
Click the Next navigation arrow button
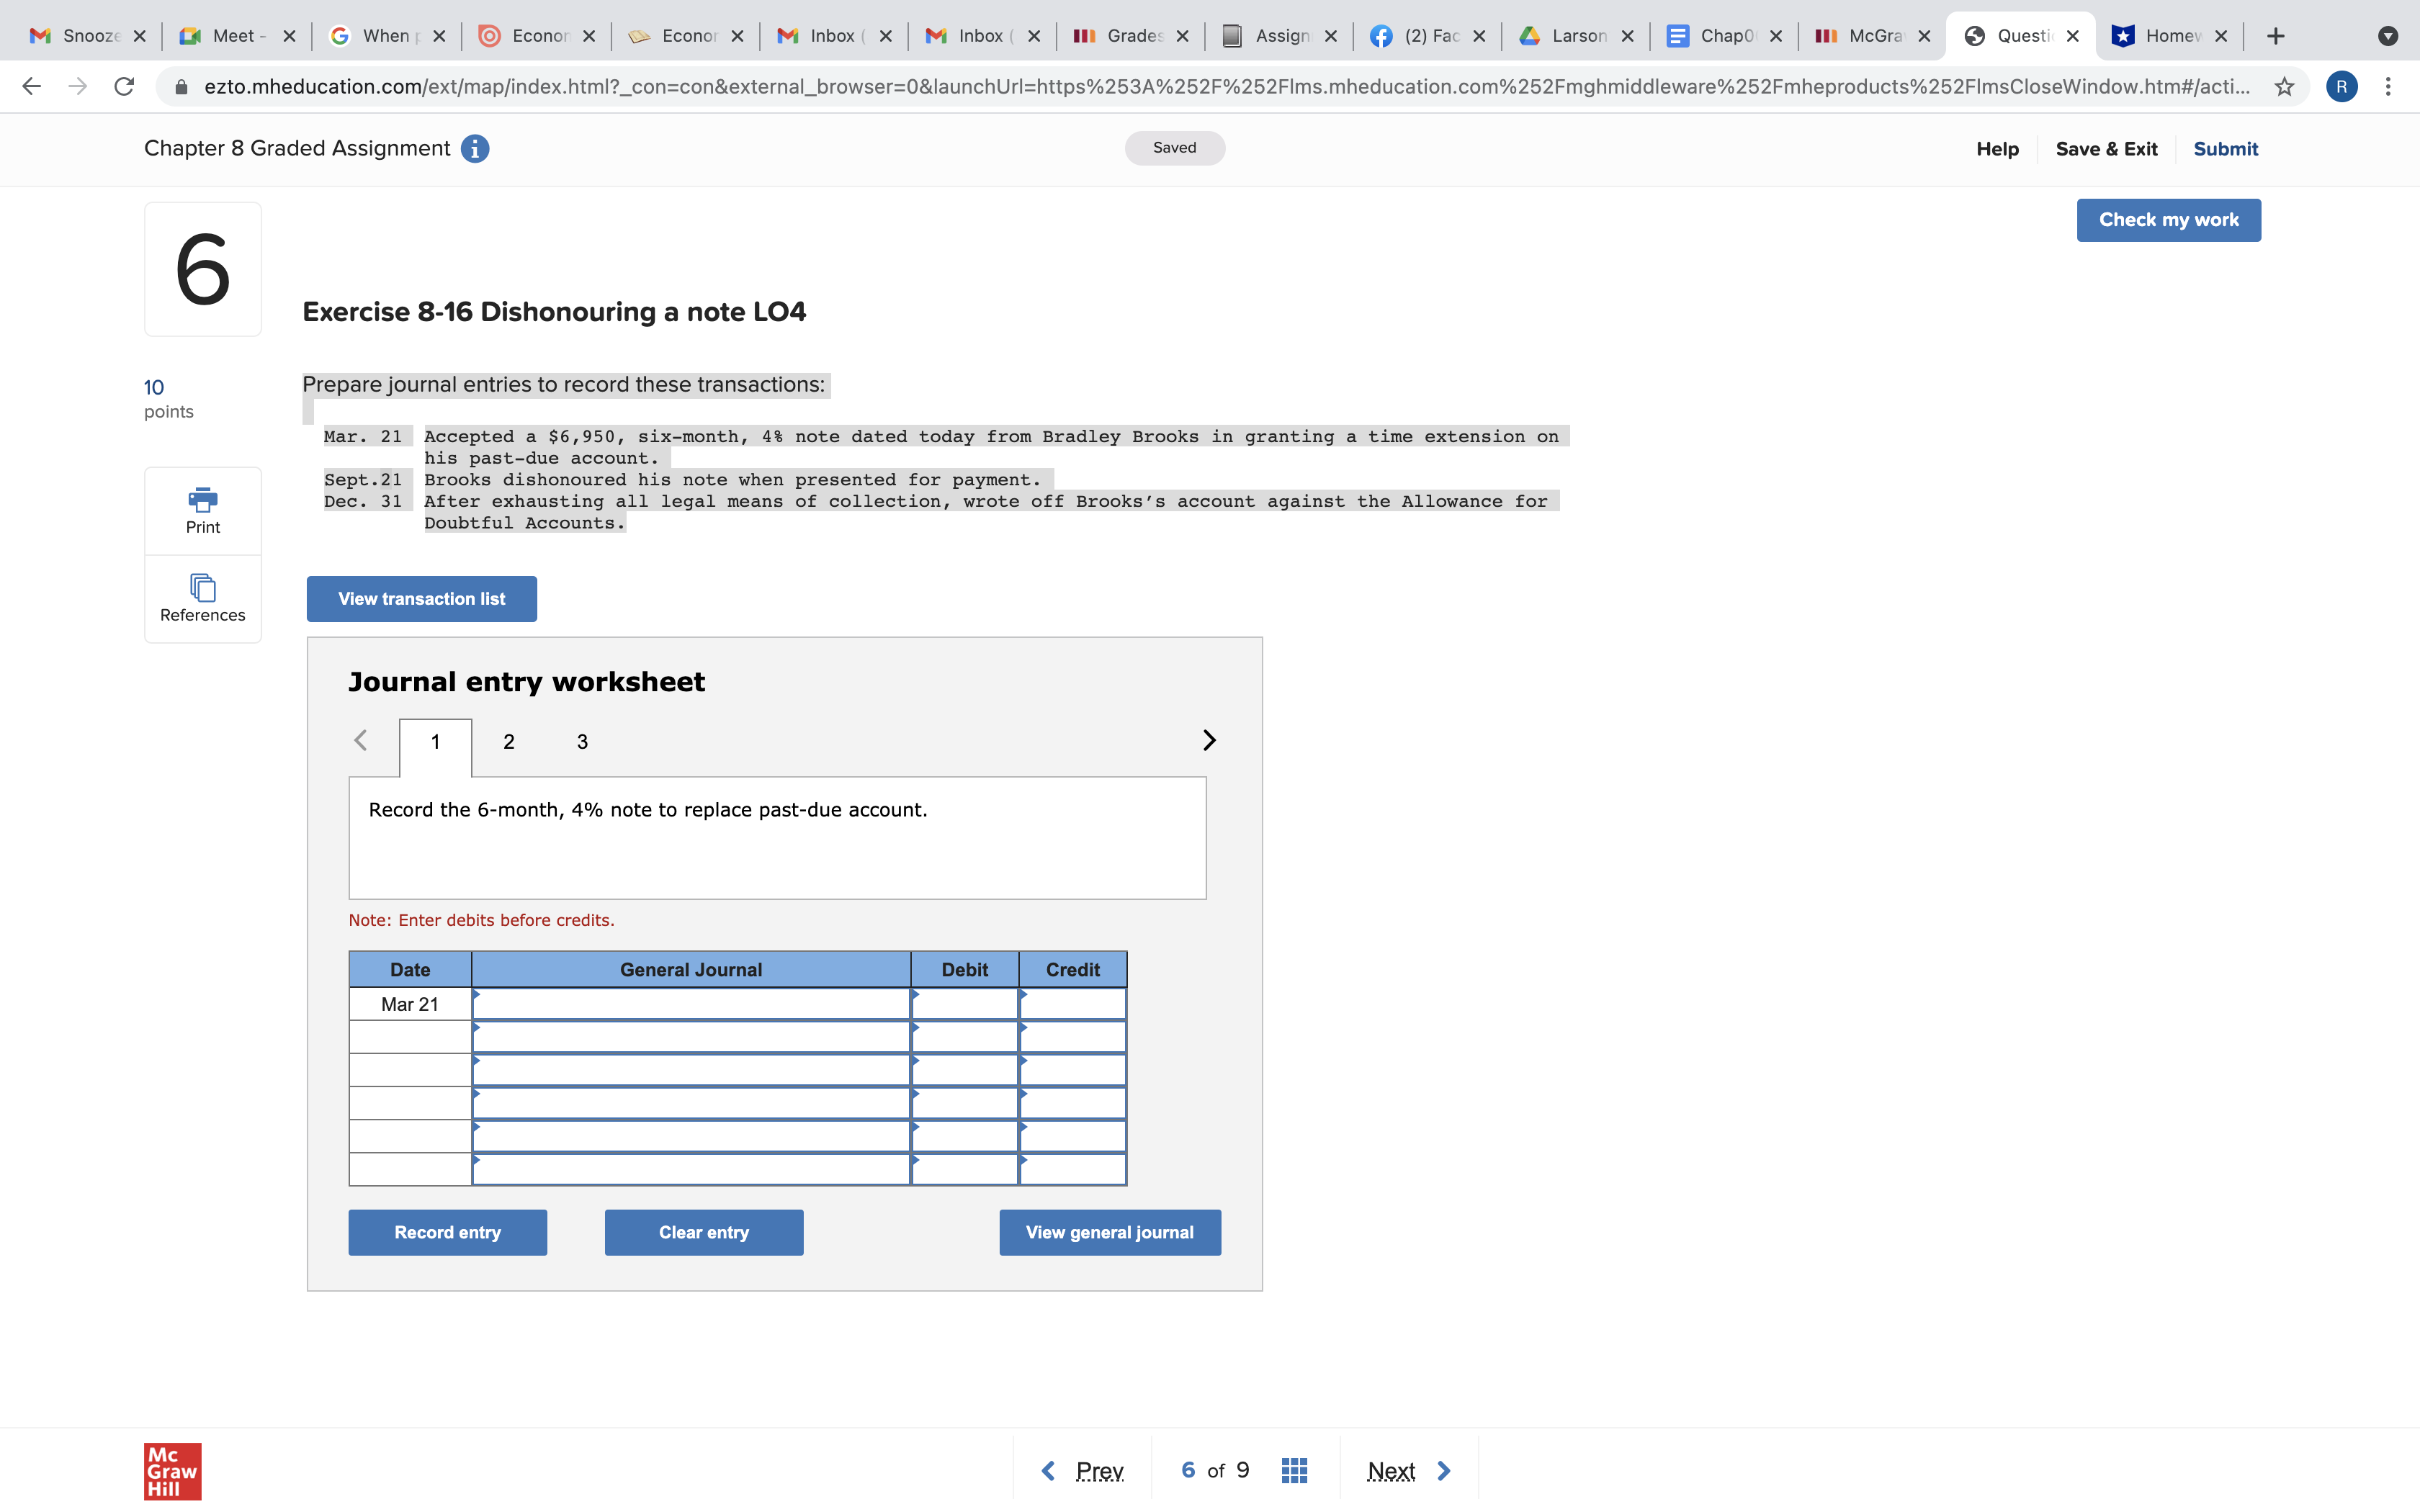point(1443,1469)
